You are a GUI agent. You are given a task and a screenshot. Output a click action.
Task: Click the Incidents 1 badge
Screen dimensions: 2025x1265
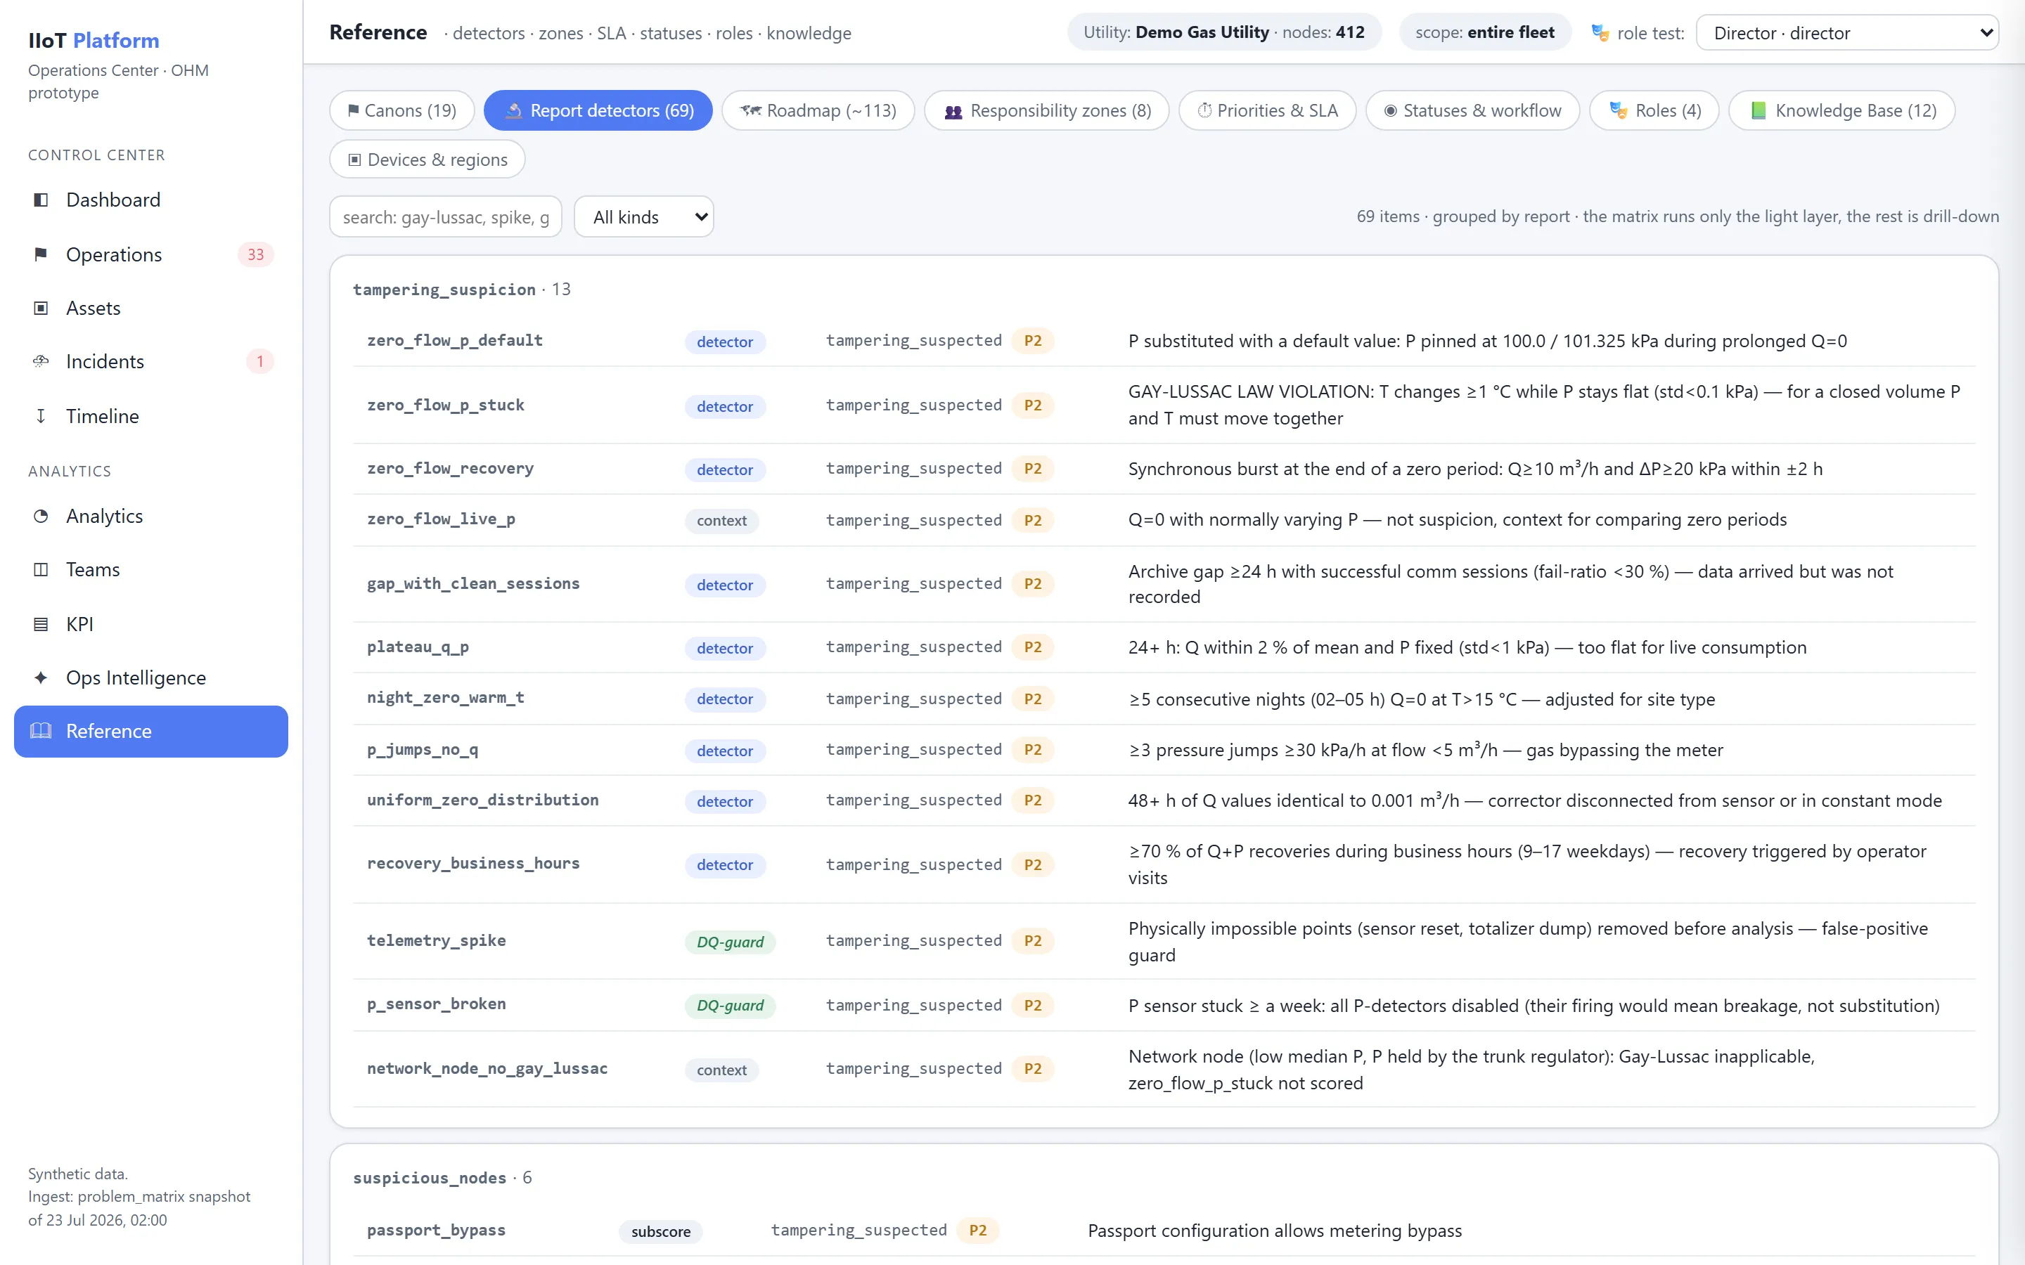tap(260, 361)
